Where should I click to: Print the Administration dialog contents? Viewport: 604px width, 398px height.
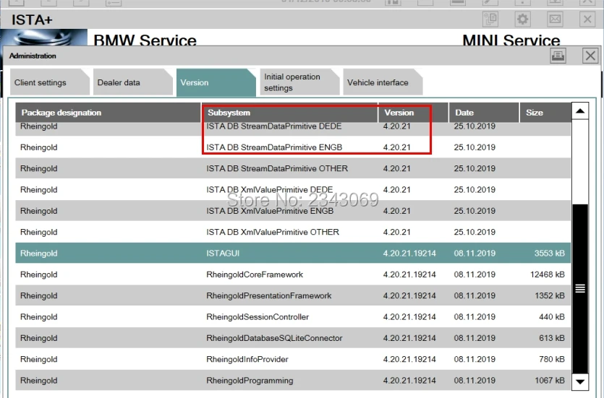click(558, 56)
